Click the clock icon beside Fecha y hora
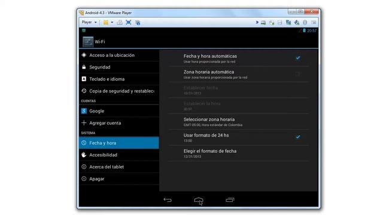Viewport: 383px width, 215px height. 84,143
